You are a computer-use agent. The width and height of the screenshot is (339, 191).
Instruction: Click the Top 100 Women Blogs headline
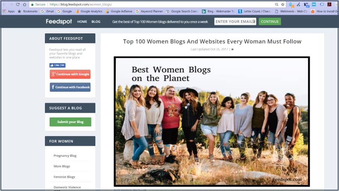(212, 41)
